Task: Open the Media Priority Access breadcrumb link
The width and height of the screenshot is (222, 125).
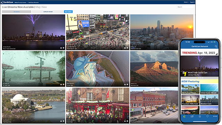Action: pyautogui.click(x=20, y=2)
